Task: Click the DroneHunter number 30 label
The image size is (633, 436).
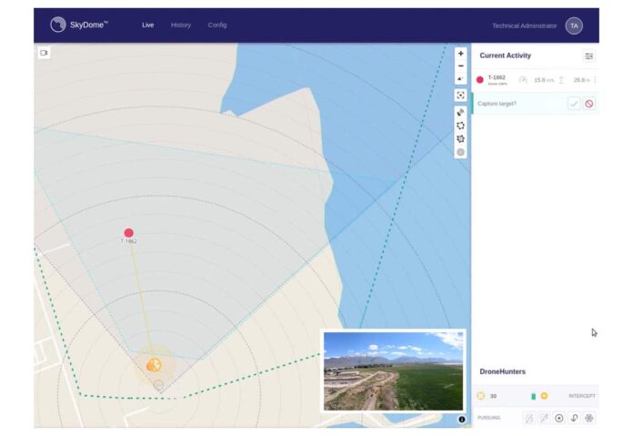Action: point(493,396)
